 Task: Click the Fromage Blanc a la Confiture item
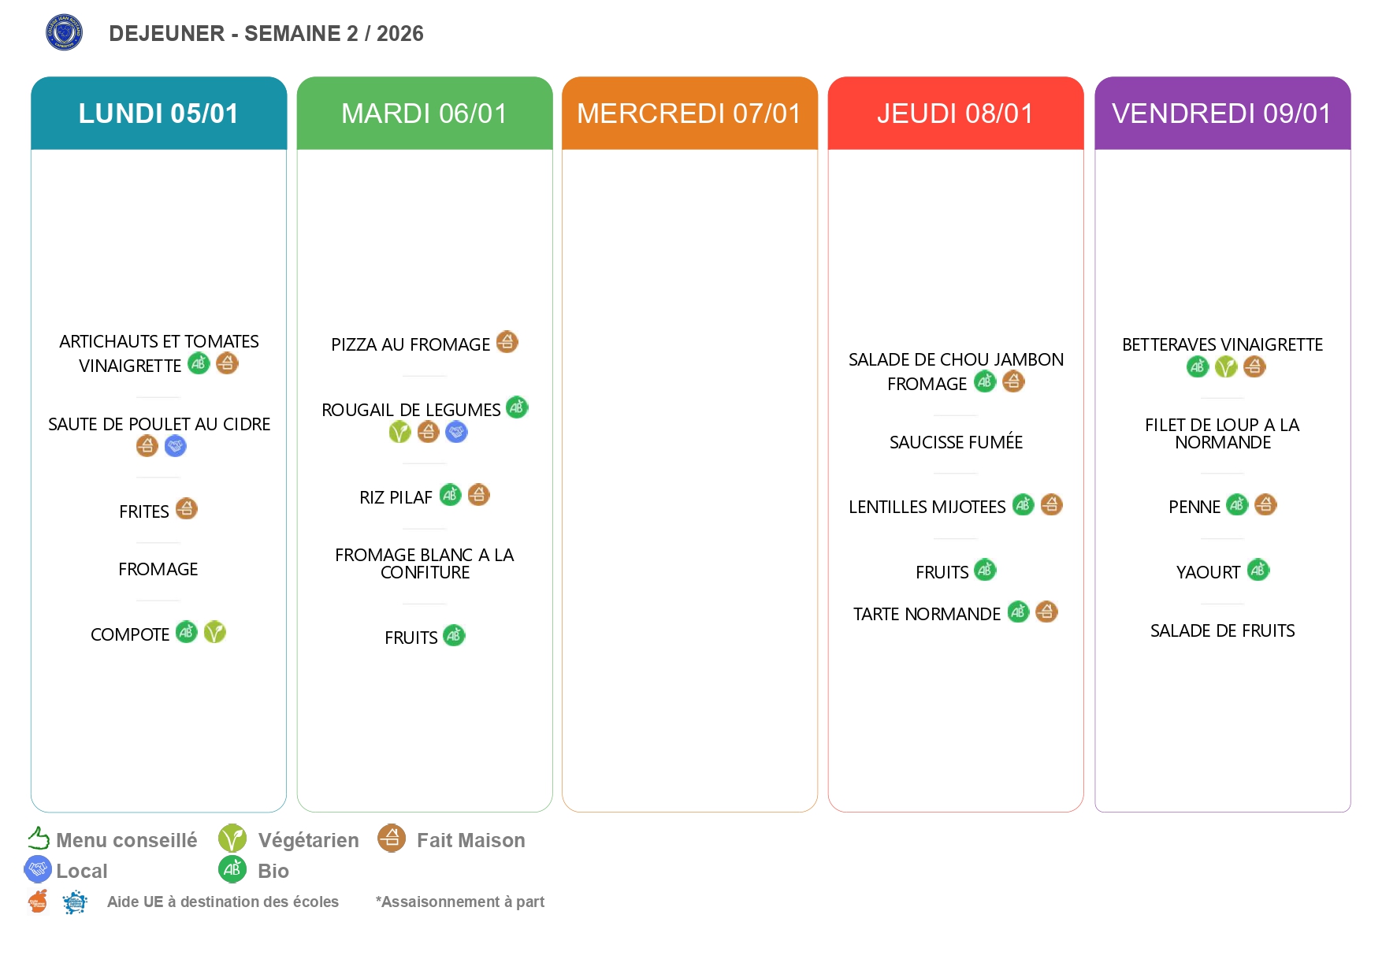pyautogui.click(x=425, y=563)
